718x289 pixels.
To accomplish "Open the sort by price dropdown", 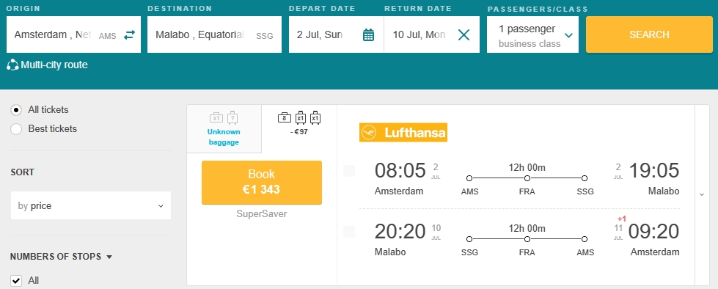I will [91, 205].
